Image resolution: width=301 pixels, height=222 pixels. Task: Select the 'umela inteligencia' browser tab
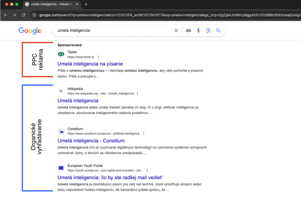point(52,4)
